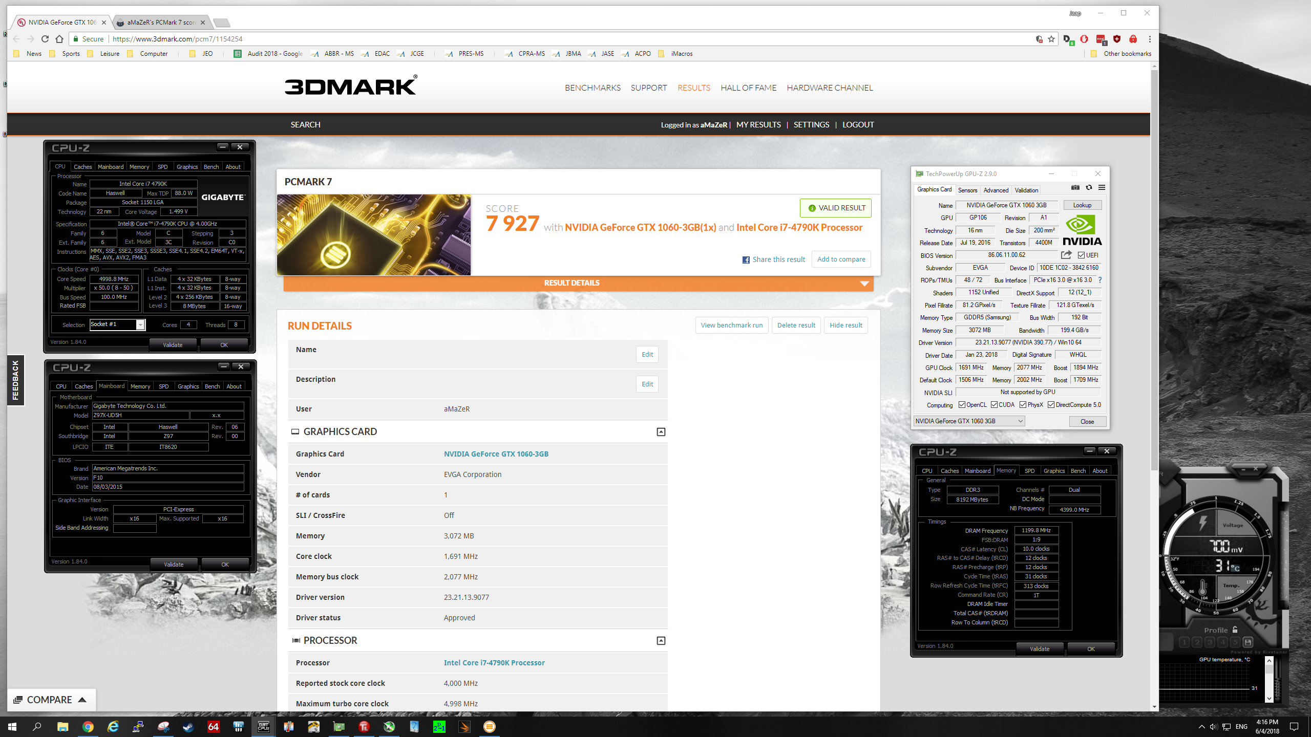Viewport: 1311px width, 737px height.
Task: Reload the 3DMark page
Action: 45,39
